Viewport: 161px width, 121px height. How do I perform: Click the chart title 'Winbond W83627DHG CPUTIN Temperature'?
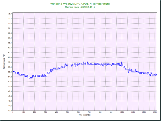click(x=80, y=4)
